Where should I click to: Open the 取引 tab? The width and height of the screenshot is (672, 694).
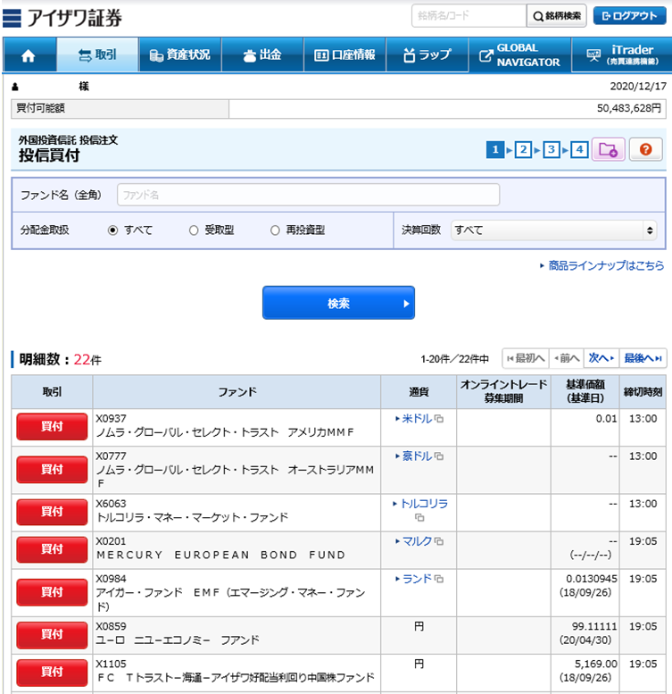[x=97, y=54]
